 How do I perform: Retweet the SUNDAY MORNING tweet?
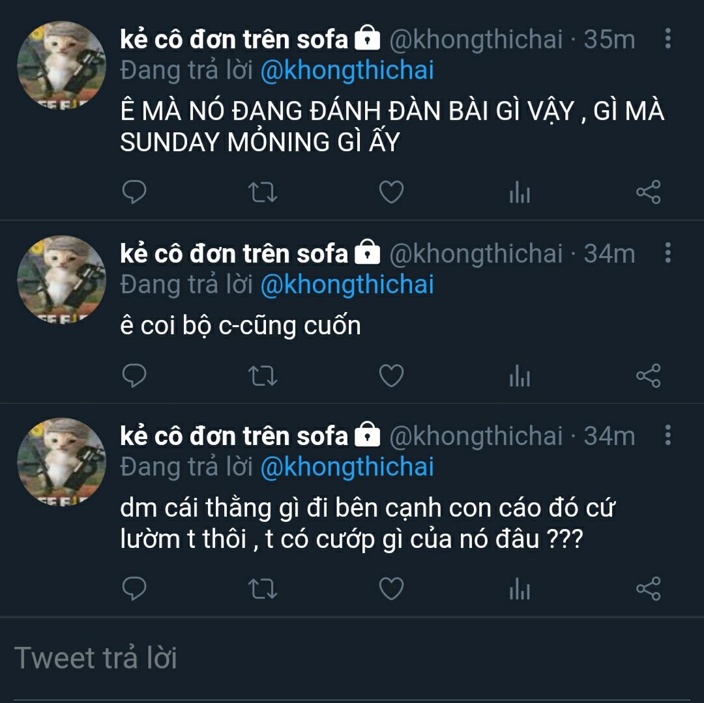[263, 192]
